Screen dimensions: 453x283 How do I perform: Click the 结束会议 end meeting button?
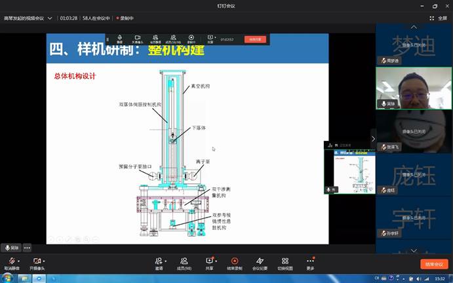434,264
